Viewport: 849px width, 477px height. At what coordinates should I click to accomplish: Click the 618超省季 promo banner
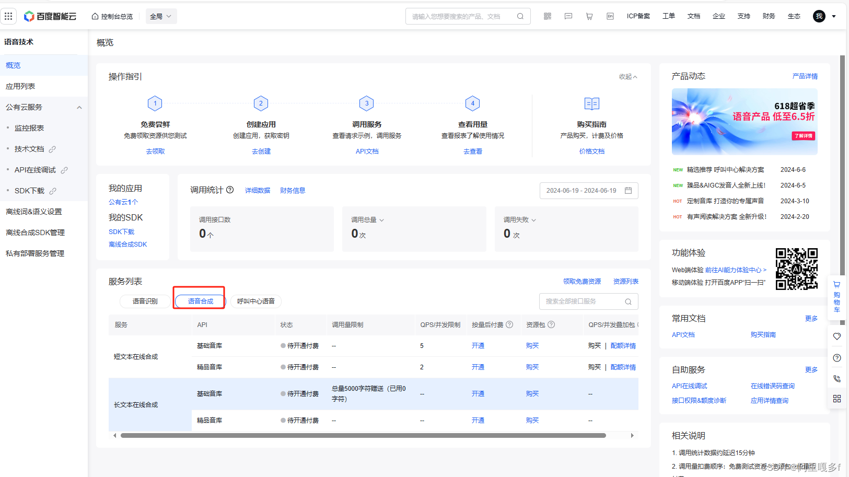coord(745,122)
